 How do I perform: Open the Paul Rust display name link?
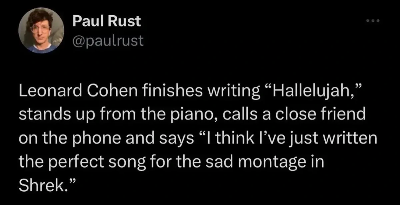(x=106, y=22)
